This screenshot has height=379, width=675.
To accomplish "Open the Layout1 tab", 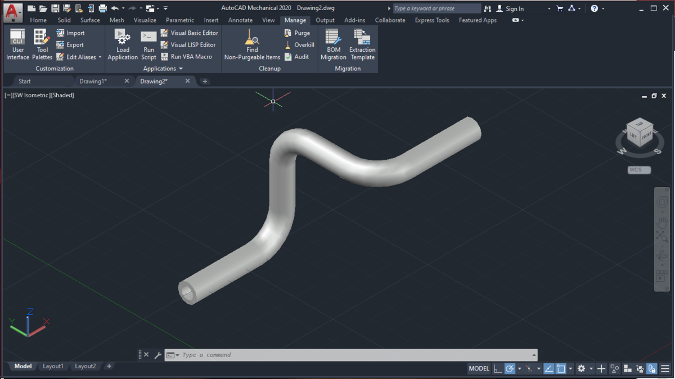I will point(53,366).
